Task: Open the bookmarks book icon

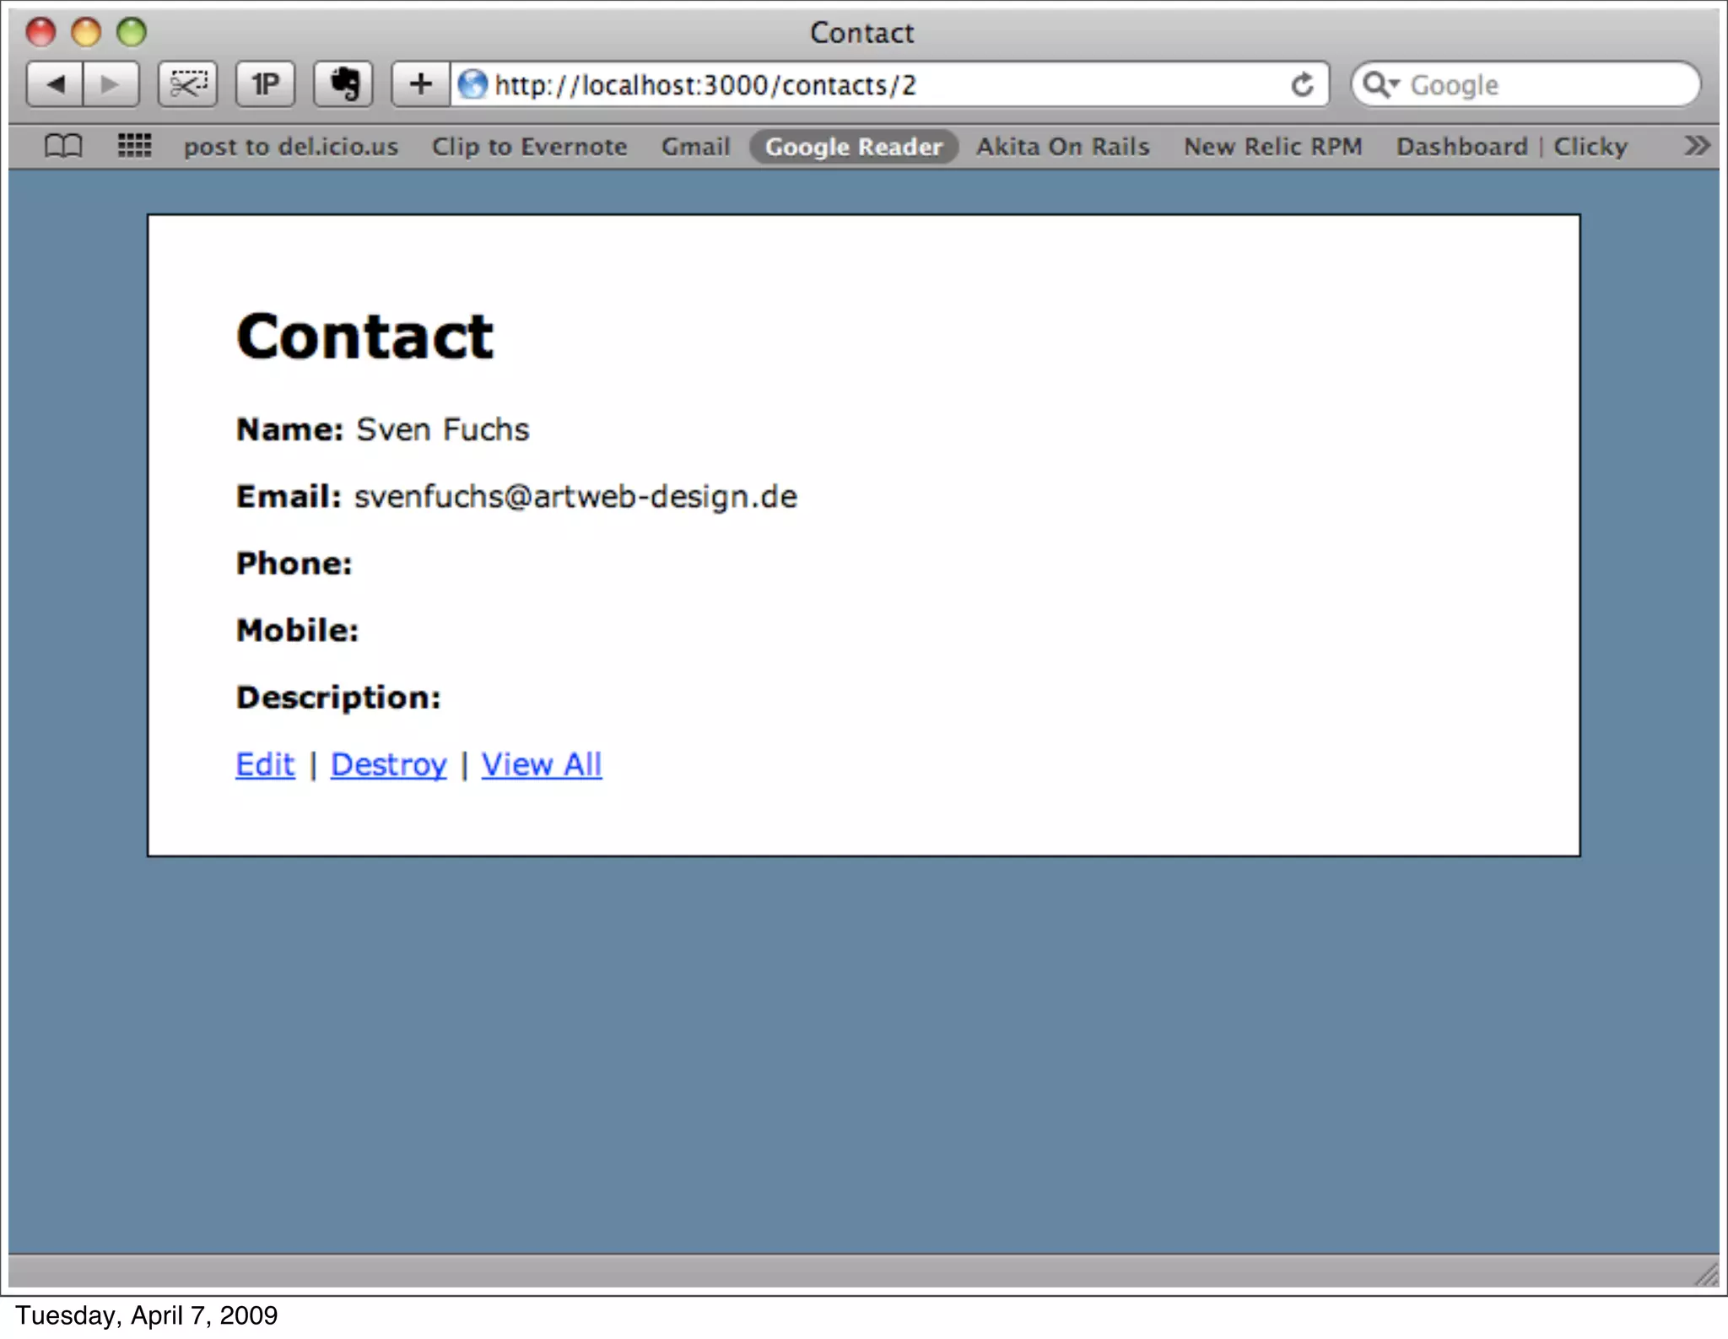Action: pos(63,146)
